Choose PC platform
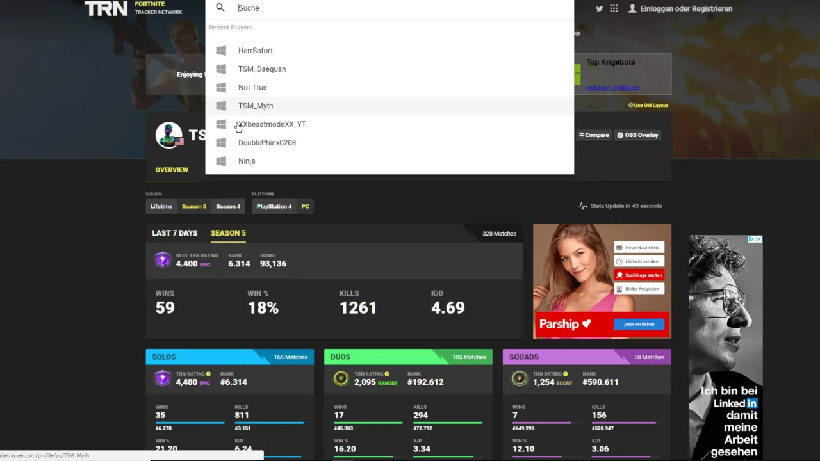The width and height of the screenshot is (820, 461). [306, 206]
